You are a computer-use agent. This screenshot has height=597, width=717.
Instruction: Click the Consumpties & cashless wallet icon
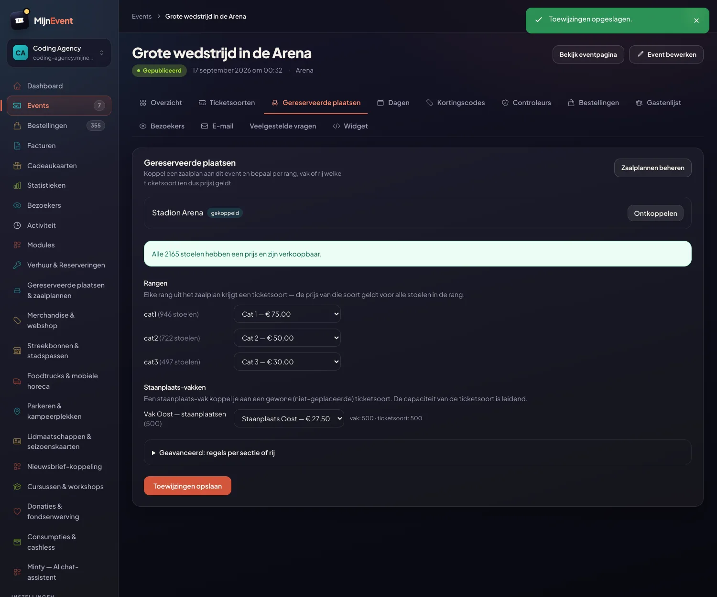coord(17,542)
